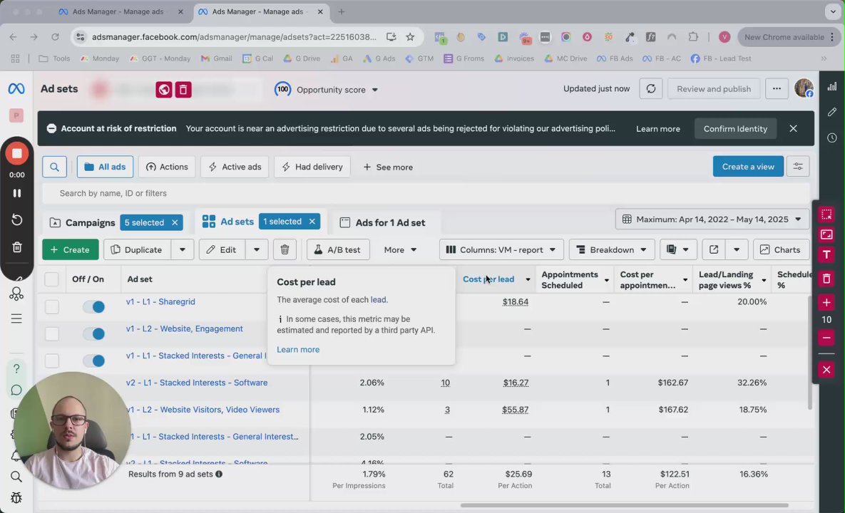Click the horizontal scrollbar below the table

pos(624,505)
